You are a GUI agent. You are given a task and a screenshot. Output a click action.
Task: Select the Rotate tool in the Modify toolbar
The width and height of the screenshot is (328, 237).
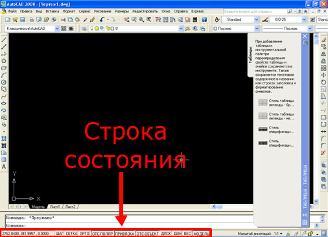tap(323, 82)
